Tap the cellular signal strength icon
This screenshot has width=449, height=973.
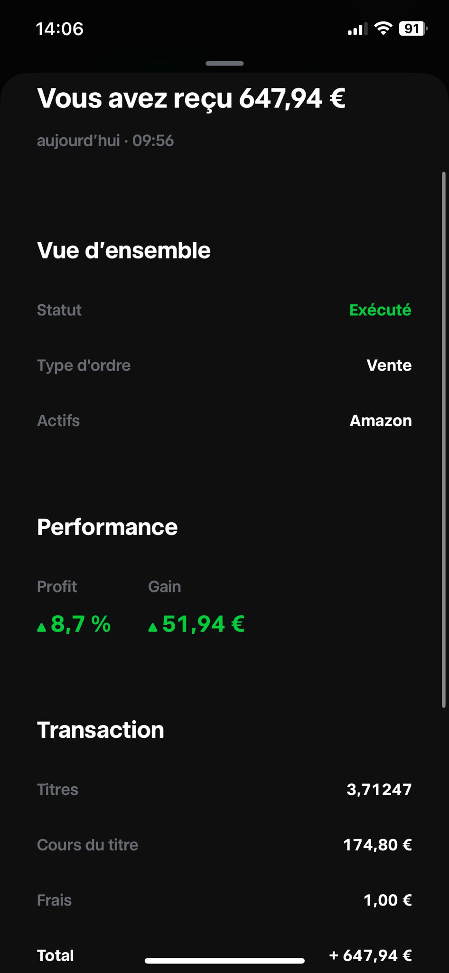[357, 29]
